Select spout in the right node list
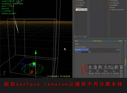Screen dimensions: 127x93 click(113, 7)
